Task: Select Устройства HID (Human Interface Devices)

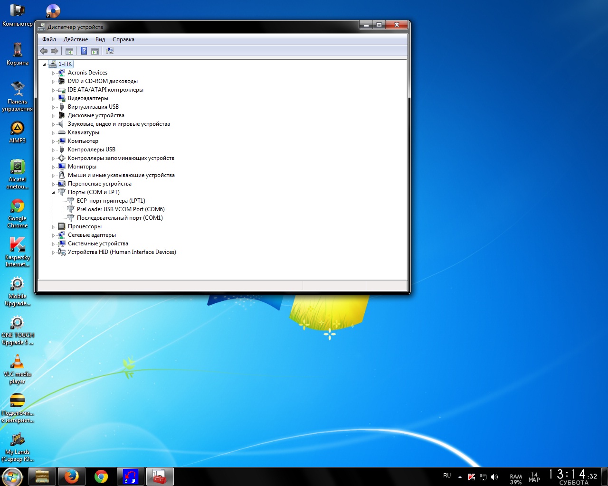Action: pos(122,252)
